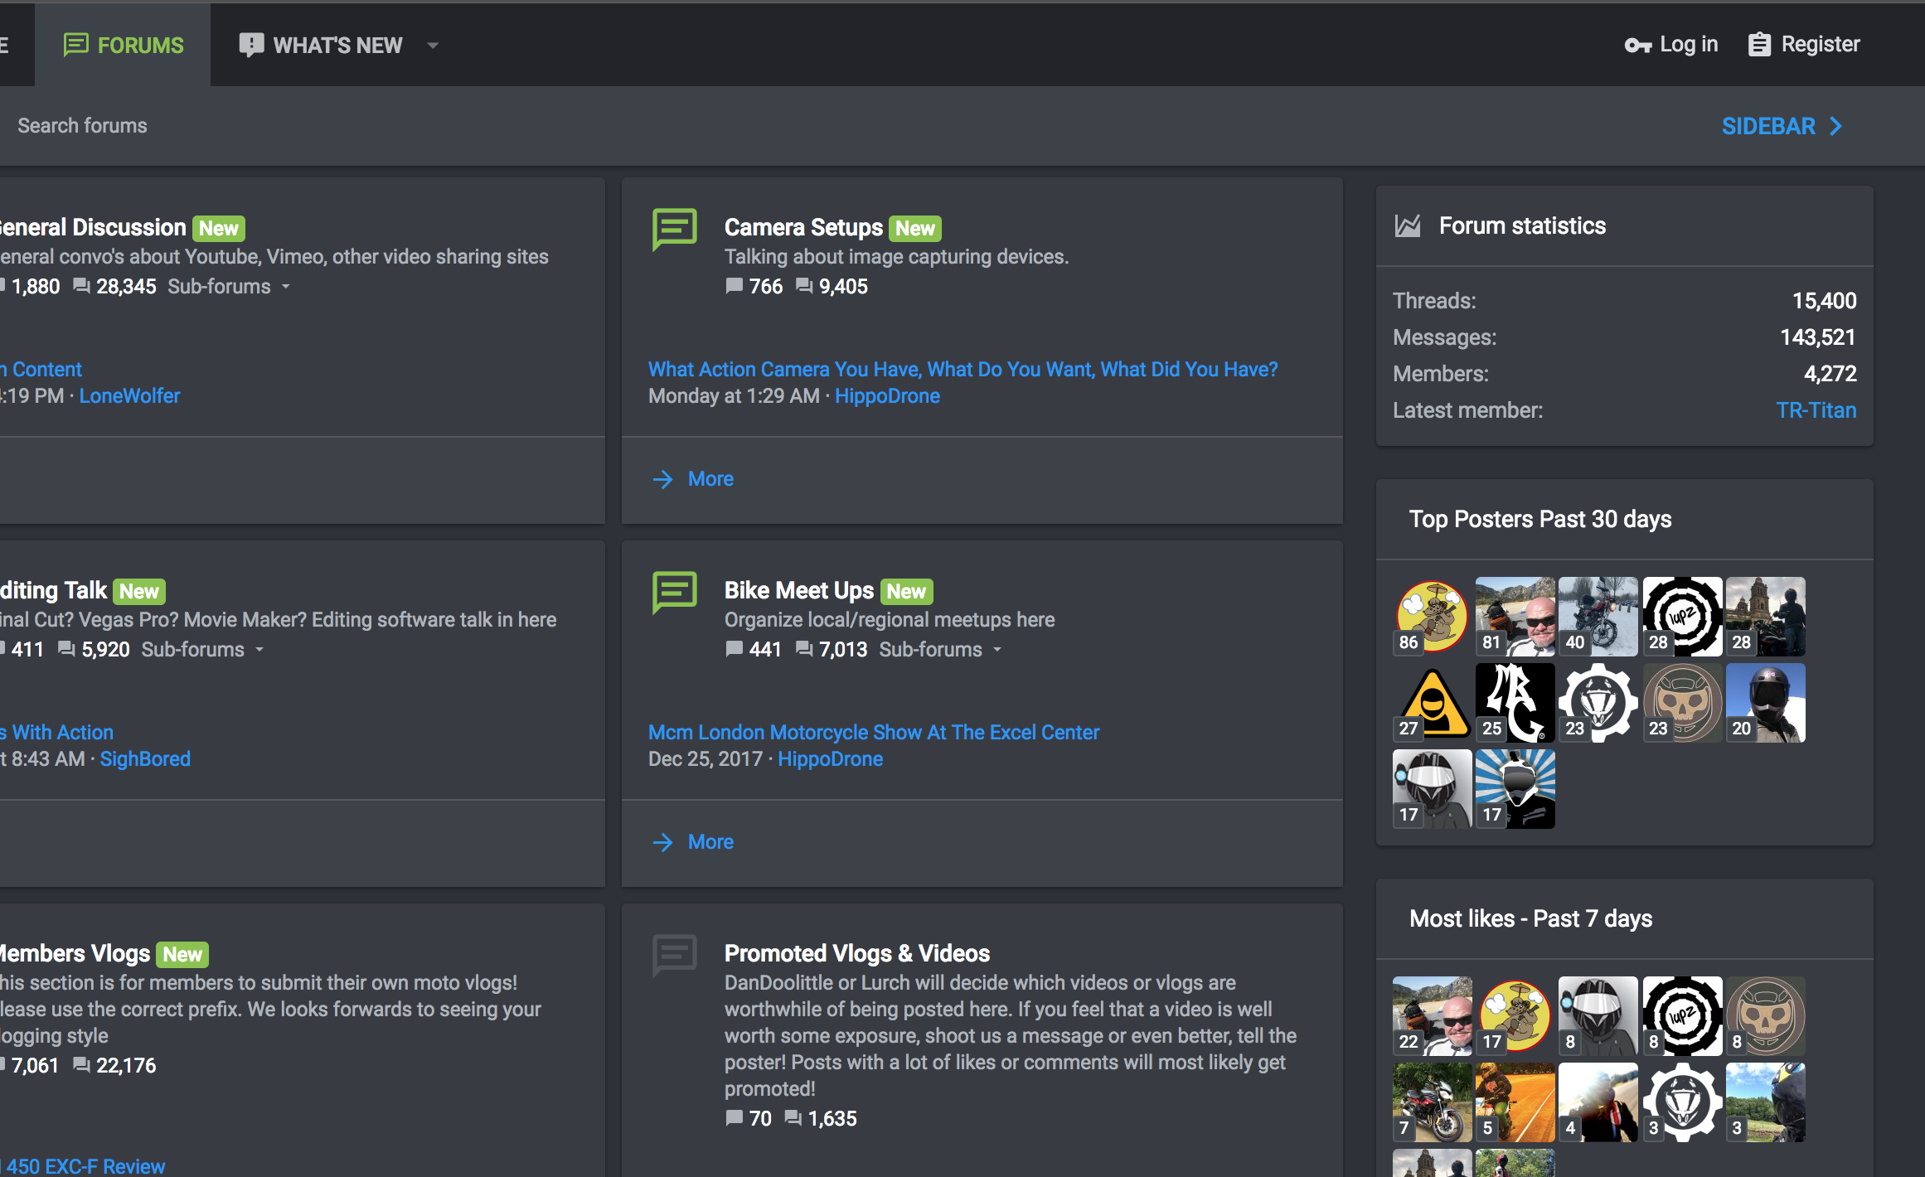1925x1177 pixels.
Task: Click the New badge on Bike Meet Ups
Action: 906,591
